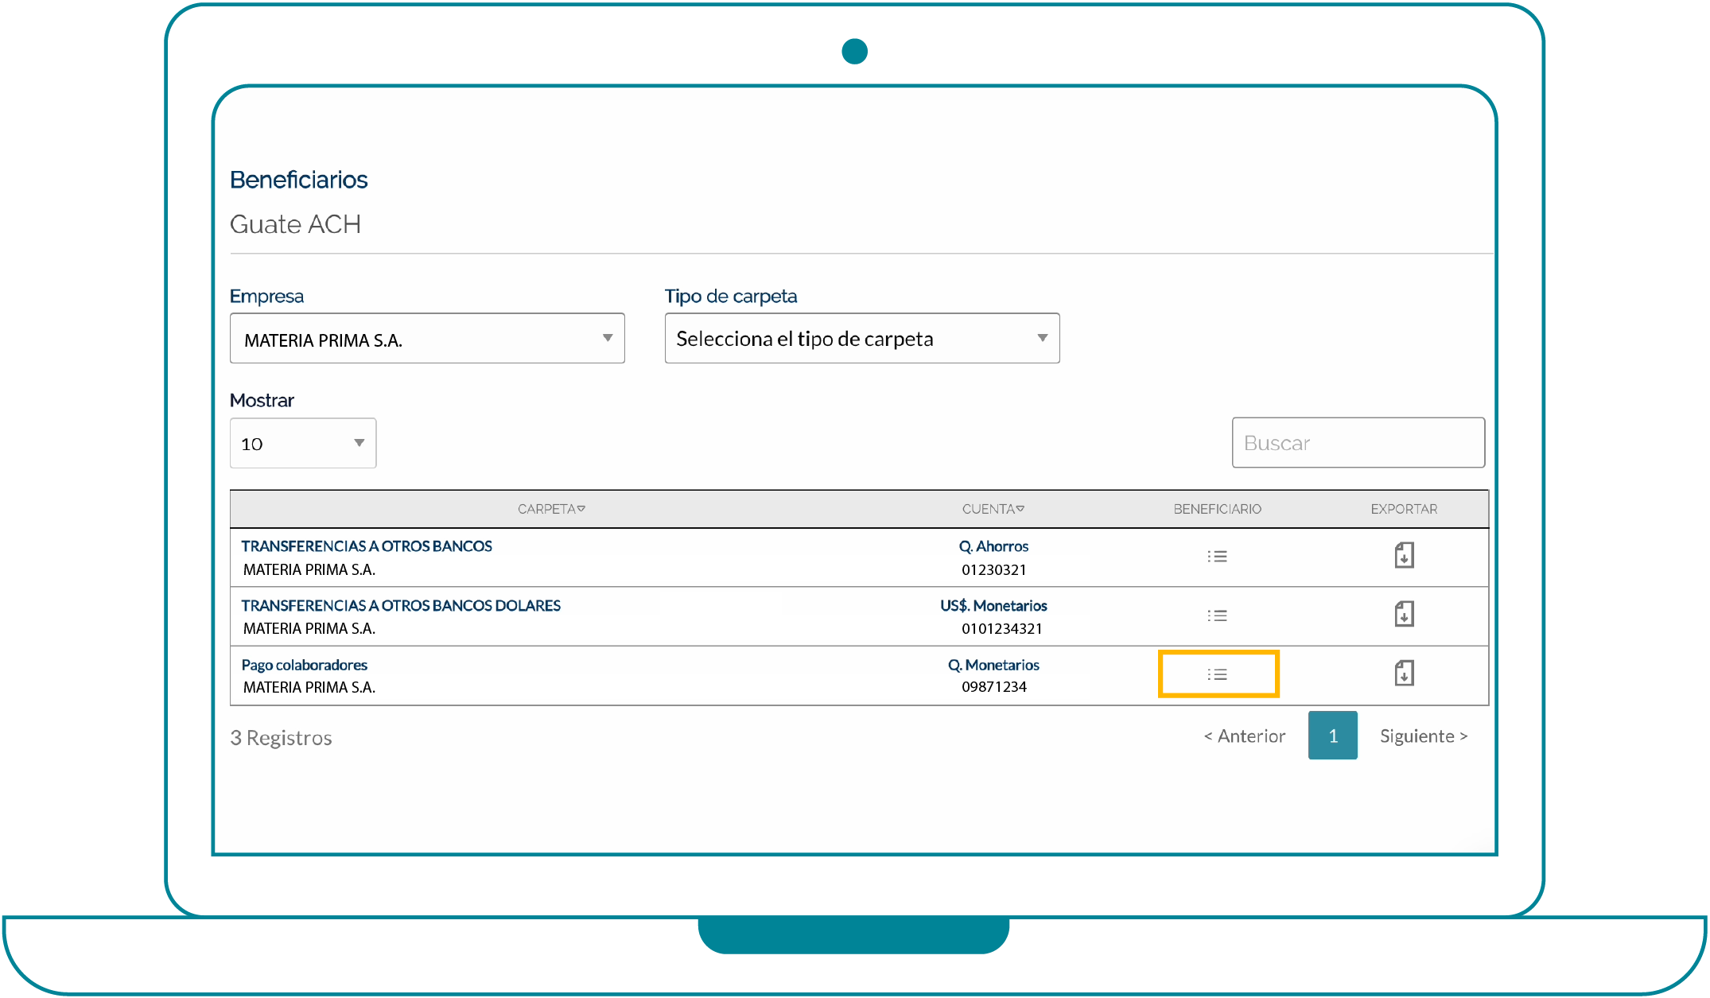1710x998 pixels.
Task: Click the Q. Monetarios account link
Action: (x=993, y=665)
